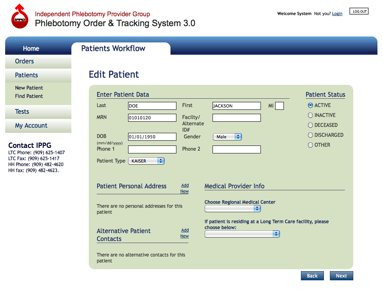Screen dimensions: 383x291
Task: Click the Find Patient link
Action: tap(29, 96)
